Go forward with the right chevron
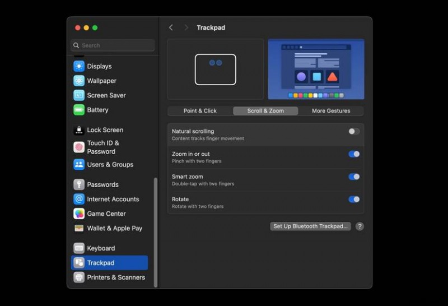Image resolution: width=448 pixels, height=306 pixels. pyautogui.click(x=186, y=27)
